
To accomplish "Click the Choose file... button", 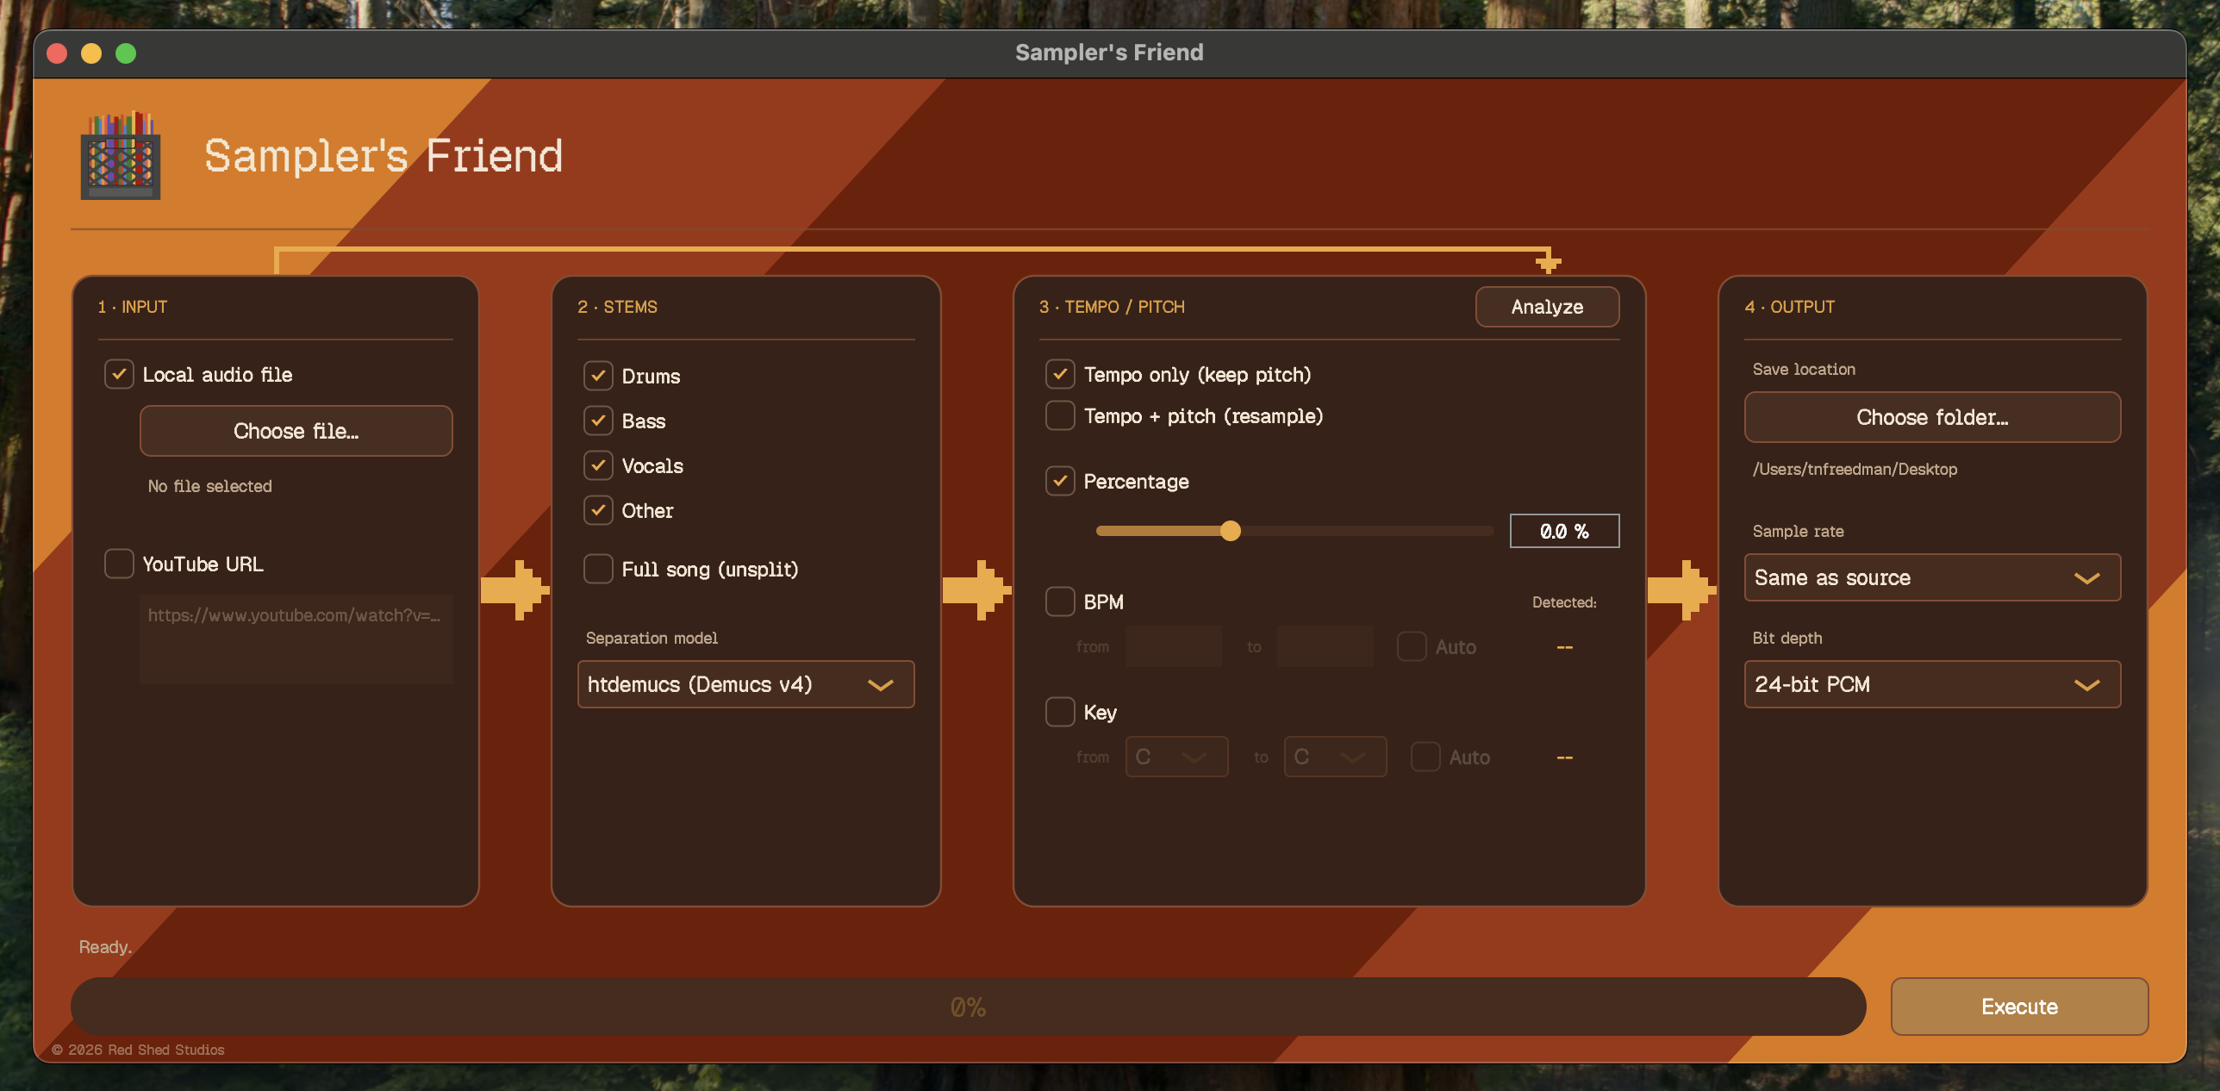I will [296, 431].
